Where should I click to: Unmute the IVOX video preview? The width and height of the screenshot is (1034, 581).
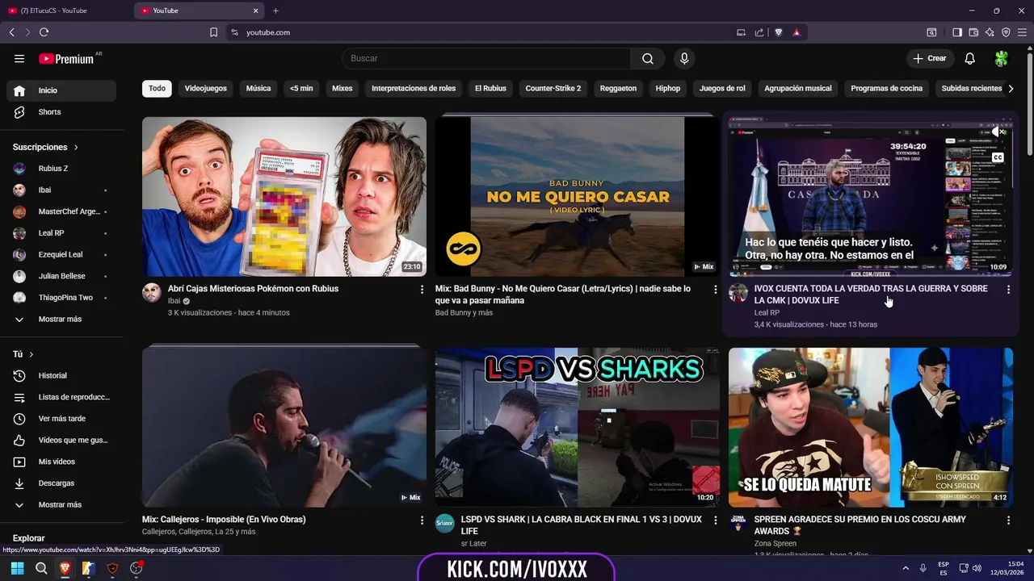tap(998, 132)
